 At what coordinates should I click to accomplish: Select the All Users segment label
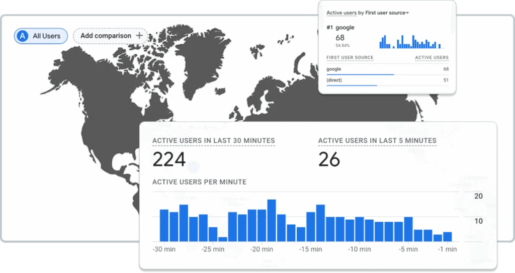point(46,36)
